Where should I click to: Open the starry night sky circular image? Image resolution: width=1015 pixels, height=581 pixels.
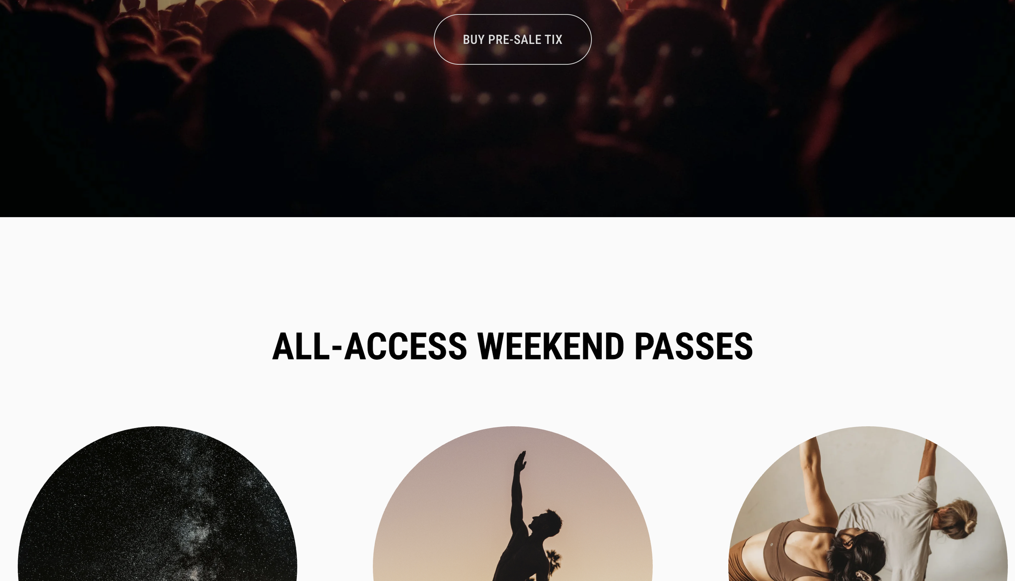tap(158, 503)
